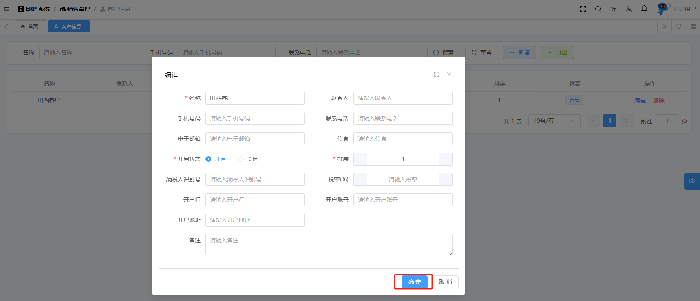
Task: Click the font size icon
Action: coord(613,9)
